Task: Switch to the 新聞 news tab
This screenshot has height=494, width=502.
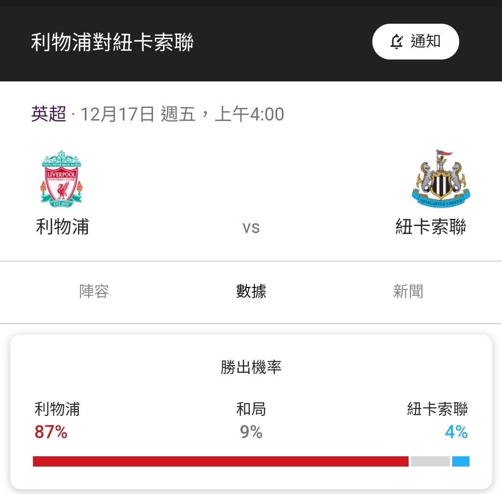Action: 408,291
